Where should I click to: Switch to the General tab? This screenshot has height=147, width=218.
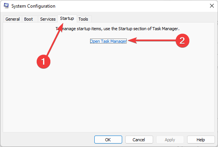tap(13, 19)
